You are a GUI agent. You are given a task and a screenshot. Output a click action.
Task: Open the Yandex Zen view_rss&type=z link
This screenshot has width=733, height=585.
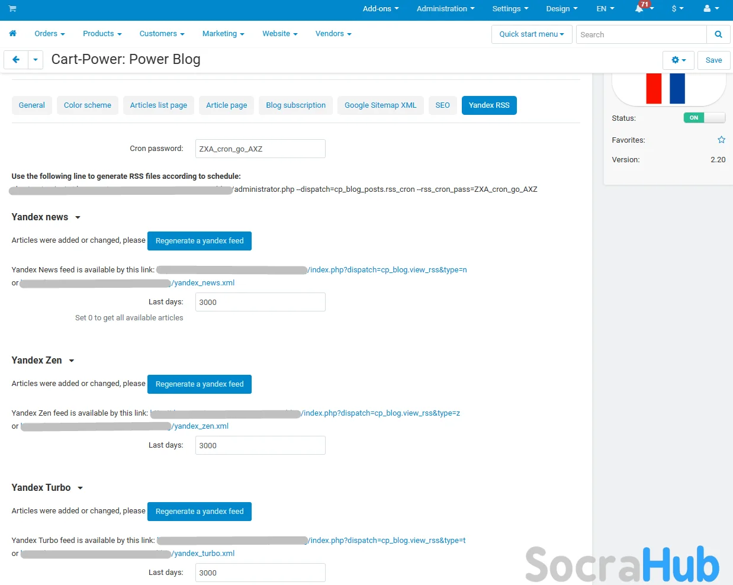click(381, 413)
